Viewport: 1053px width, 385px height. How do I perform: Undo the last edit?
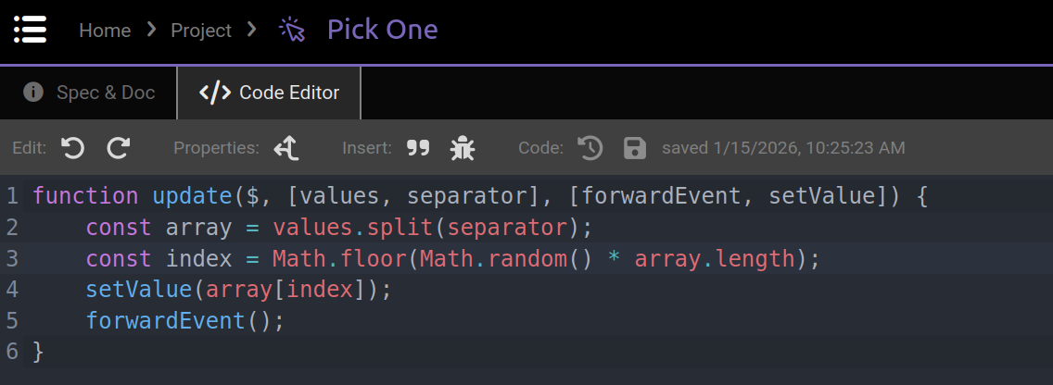tap(73, 148)
